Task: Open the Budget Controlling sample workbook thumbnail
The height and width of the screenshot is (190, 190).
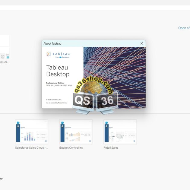Action: [x=76, y=132]
